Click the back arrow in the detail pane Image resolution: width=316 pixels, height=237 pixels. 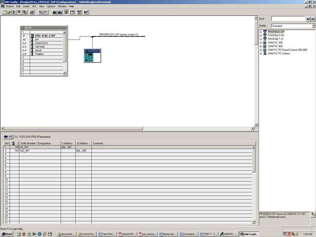tap(6, 137)
